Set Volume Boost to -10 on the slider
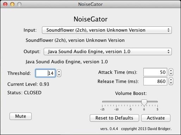The height and width of the screenshot is (135, 181). pyautogui.click(x=116, y=102)
